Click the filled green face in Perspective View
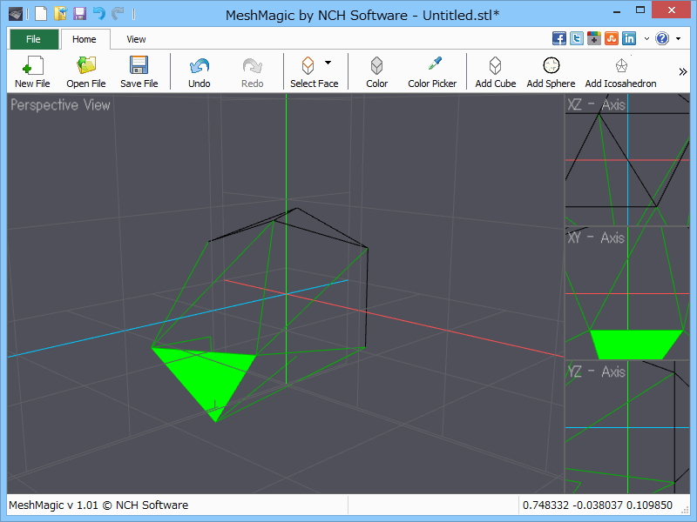Image resolution: width=697 pixels, height=522 pixels. [209, 378]
